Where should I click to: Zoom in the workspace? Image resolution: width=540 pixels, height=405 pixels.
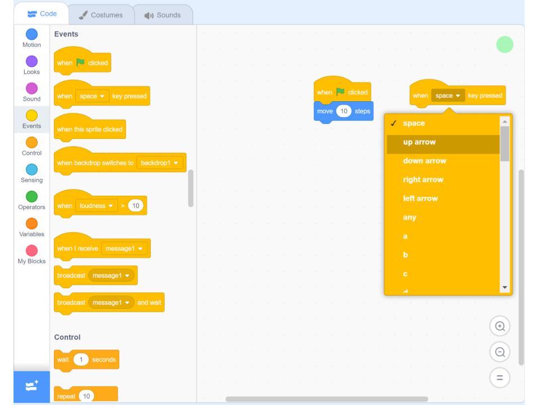(x=499, y=326)
